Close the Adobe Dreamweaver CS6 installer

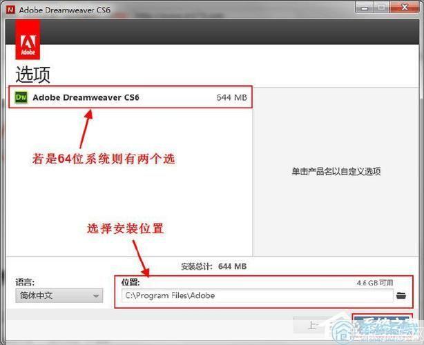[x=405, y=8]
